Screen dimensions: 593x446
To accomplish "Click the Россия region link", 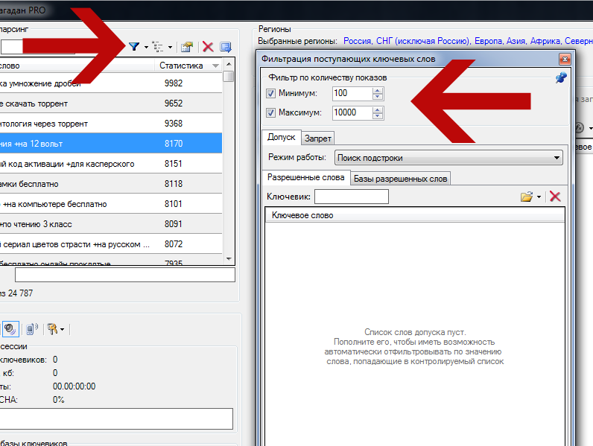I will (358, 41).
